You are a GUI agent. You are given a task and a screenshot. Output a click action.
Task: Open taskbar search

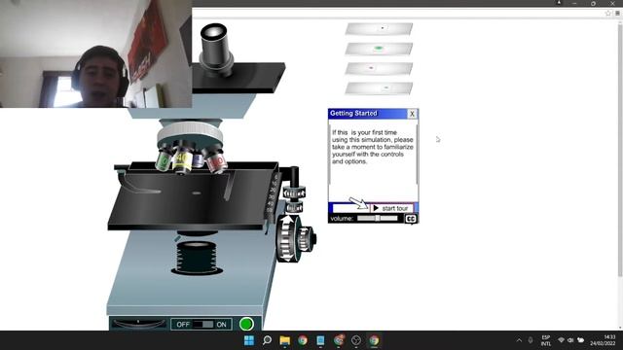[x=267, y=340]
